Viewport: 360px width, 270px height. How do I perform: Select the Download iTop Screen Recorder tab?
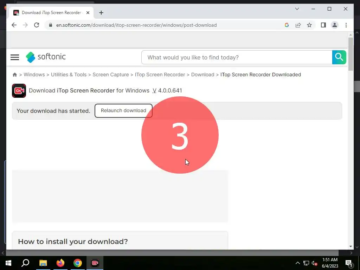[51, 13]
